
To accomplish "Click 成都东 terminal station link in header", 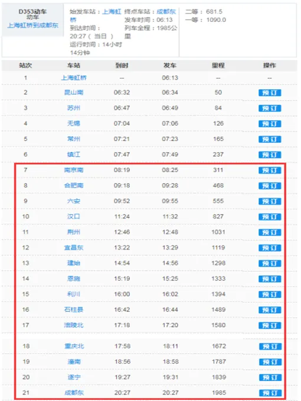I will pos(166,12).
